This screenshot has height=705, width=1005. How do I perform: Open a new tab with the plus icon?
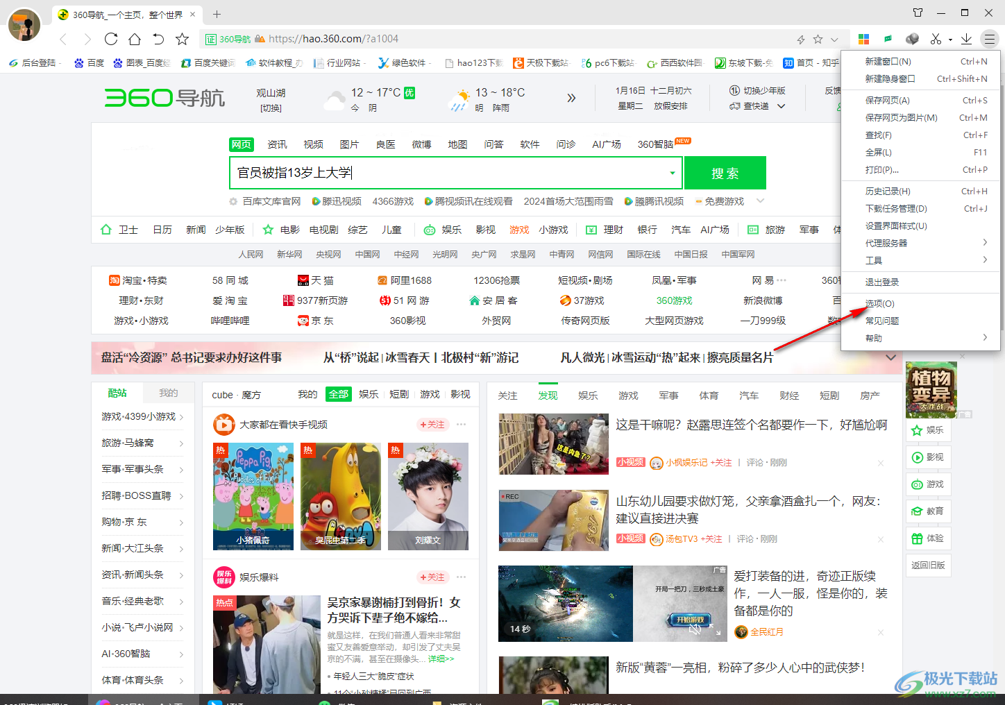217,14
